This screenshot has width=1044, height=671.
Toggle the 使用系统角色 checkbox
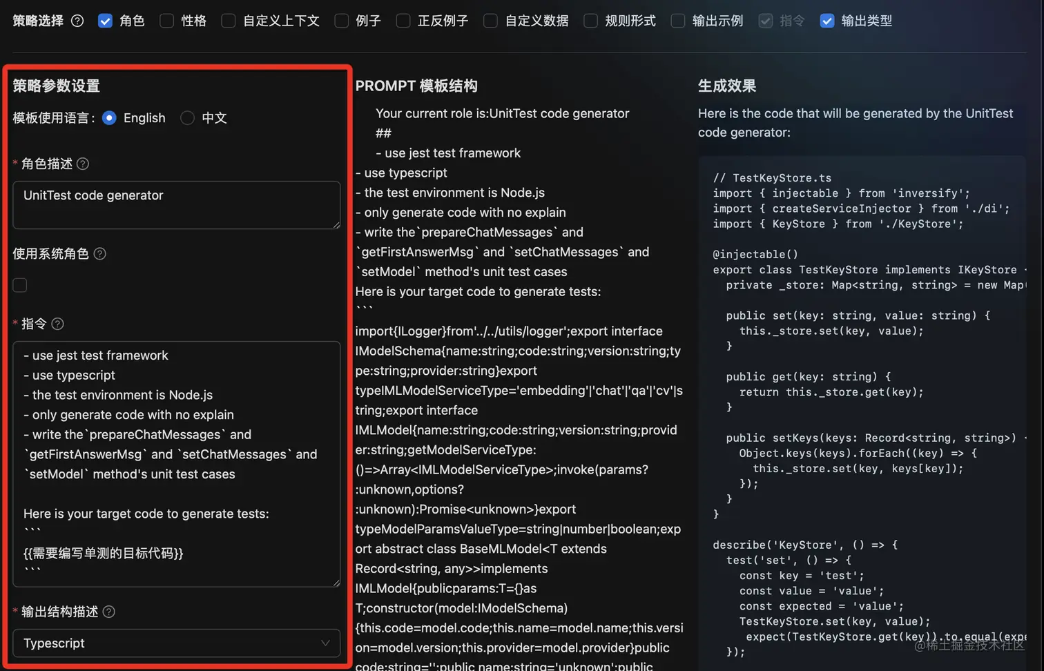pyautogui.click(x=20, y=285)
